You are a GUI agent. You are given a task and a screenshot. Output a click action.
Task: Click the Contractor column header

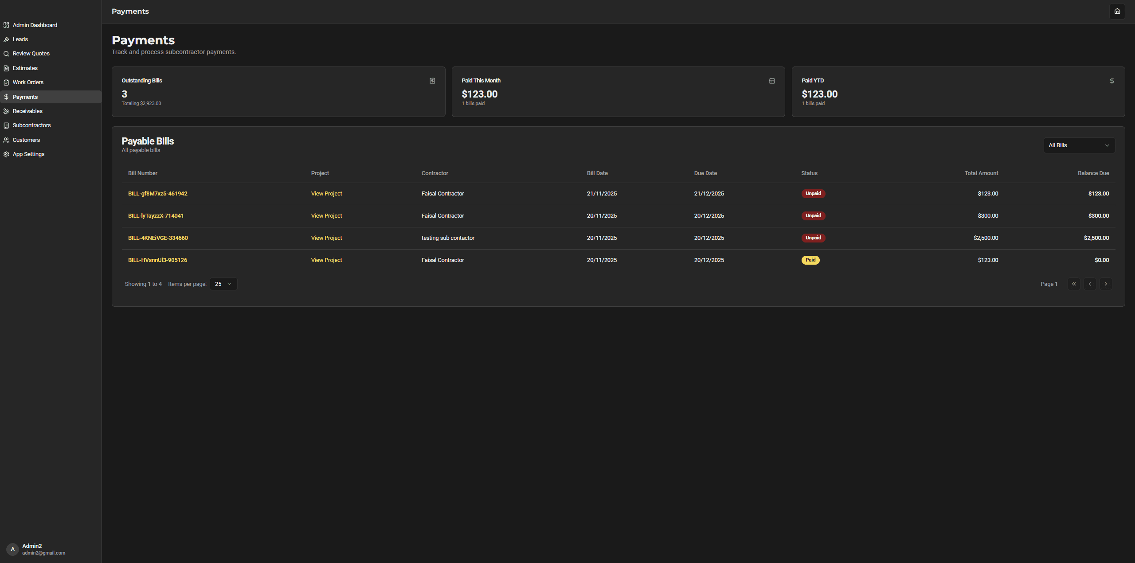pos(435,173)
